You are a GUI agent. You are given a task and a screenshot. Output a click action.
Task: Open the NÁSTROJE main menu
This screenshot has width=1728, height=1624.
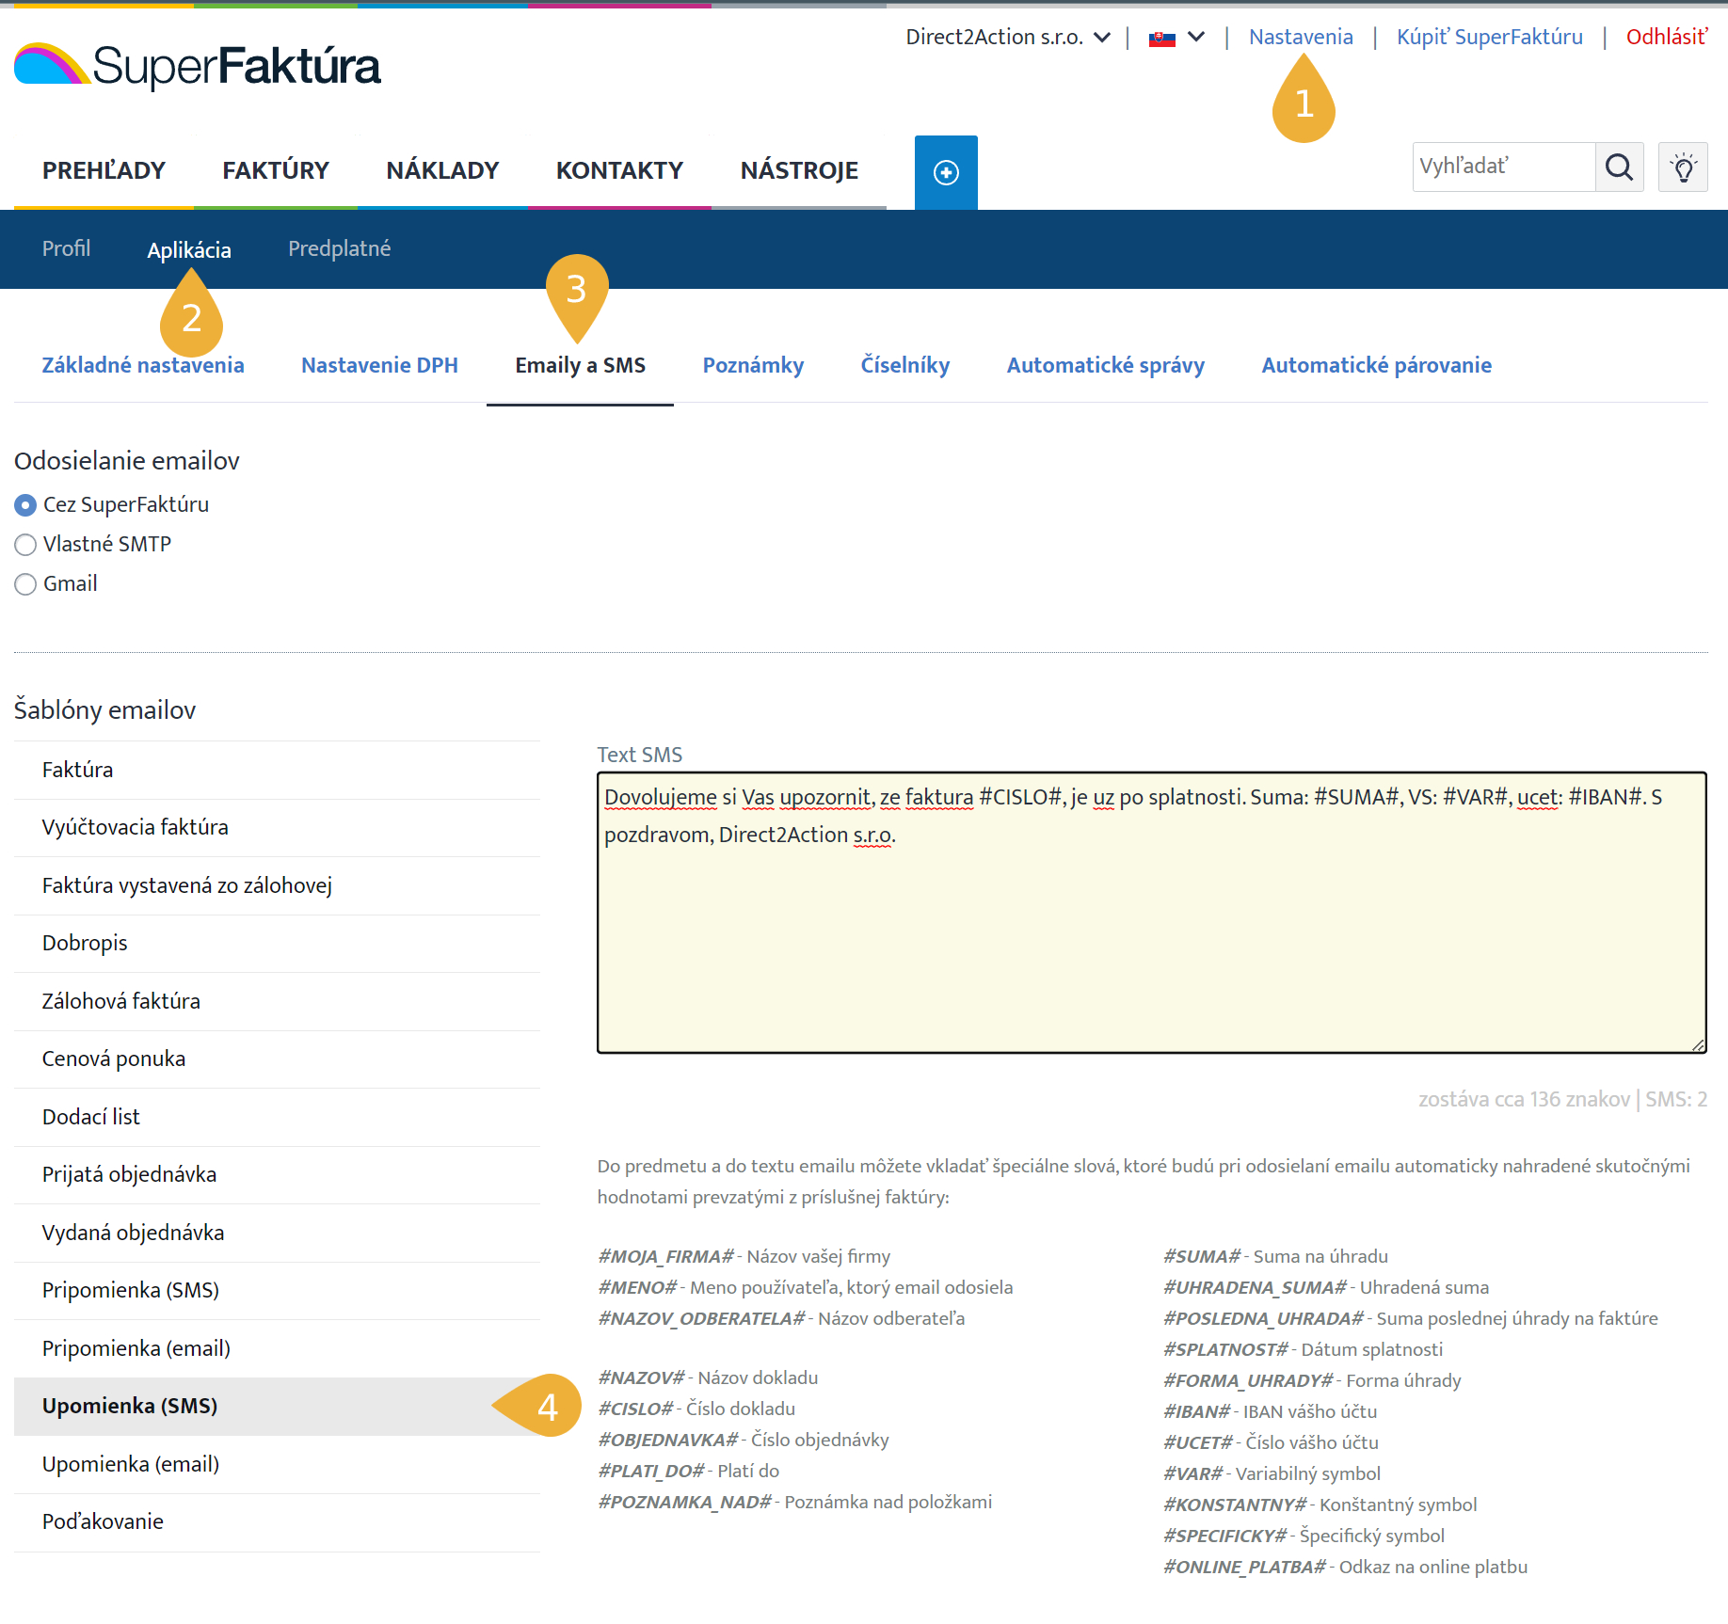click(x=799, y=170)
